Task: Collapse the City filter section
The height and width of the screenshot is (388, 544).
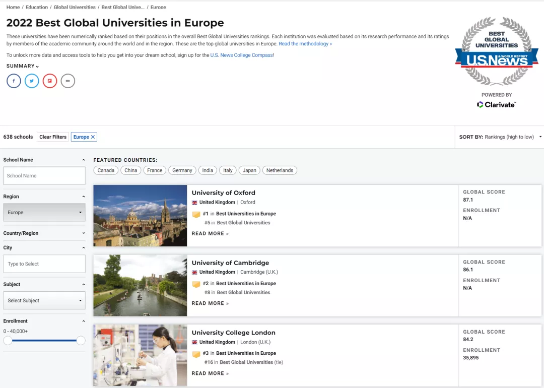Action: pyautogui.click(x=83, y=248)
